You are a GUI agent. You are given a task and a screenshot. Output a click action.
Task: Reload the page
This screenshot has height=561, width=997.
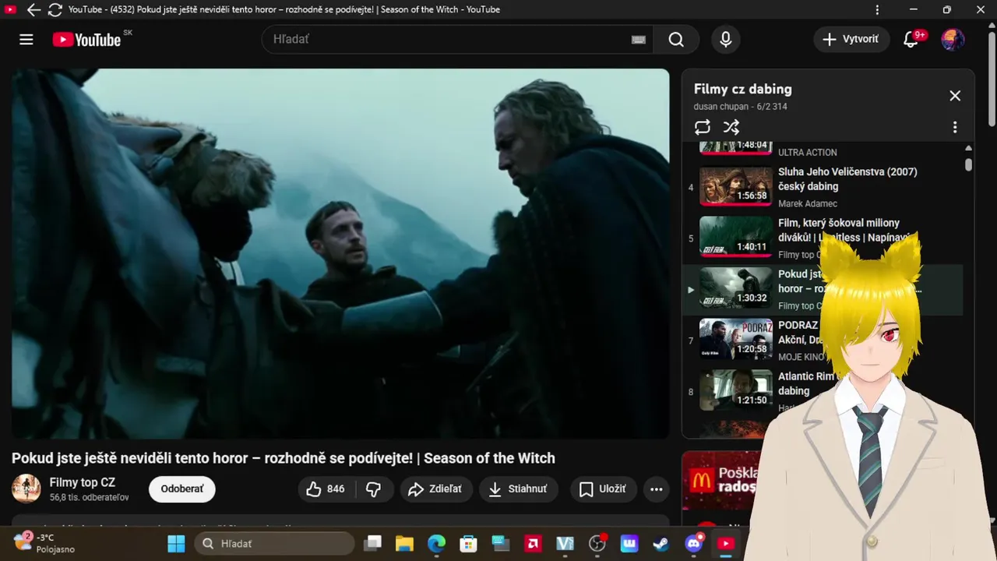55,9
